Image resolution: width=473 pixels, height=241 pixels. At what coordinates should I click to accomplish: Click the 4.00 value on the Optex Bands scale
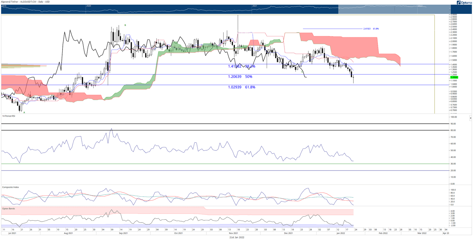coord(453,211)
